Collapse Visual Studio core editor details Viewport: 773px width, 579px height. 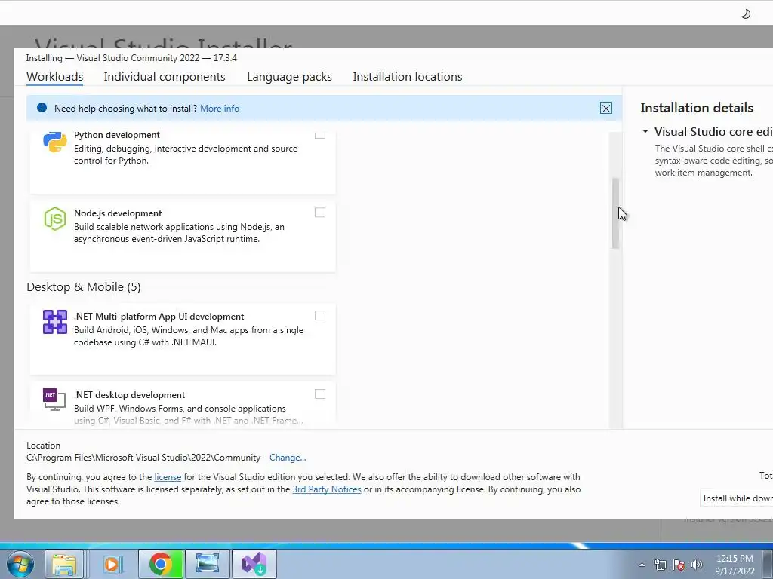(645, 131)
